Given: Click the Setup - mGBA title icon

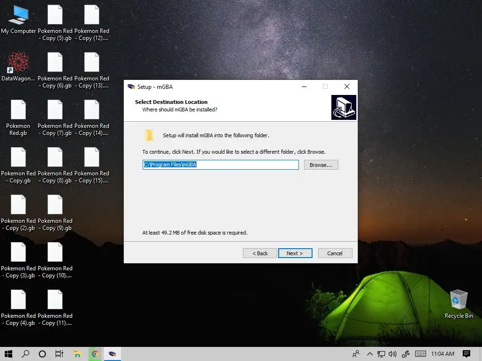Looking at the screenshot, I should click(131, 86).
